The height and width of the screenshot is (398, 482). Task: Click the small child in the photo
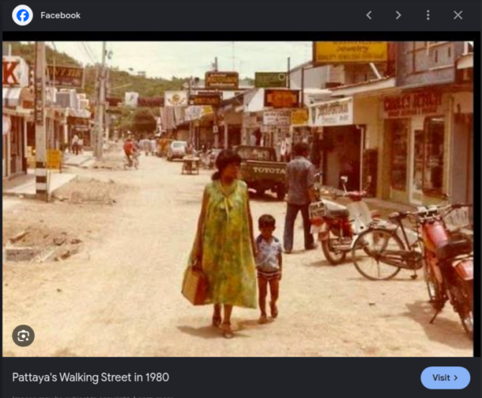tap(268, 269)
